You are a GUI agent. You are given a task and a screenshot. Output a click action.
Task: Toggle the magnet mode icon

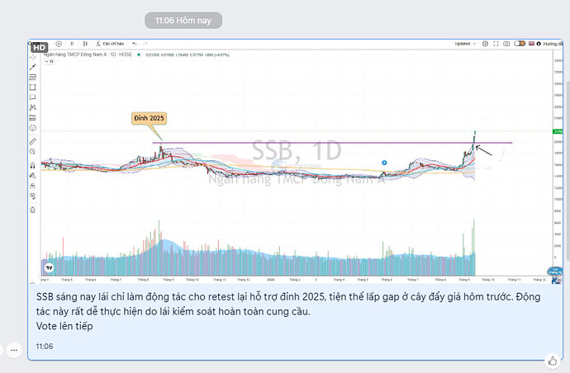[33, 166]
